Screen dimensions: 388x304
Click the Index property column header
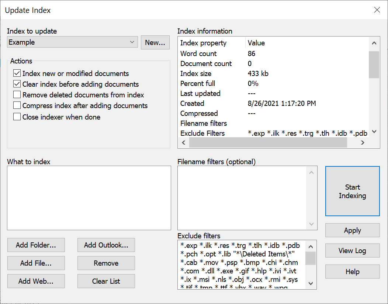(212, 43)
